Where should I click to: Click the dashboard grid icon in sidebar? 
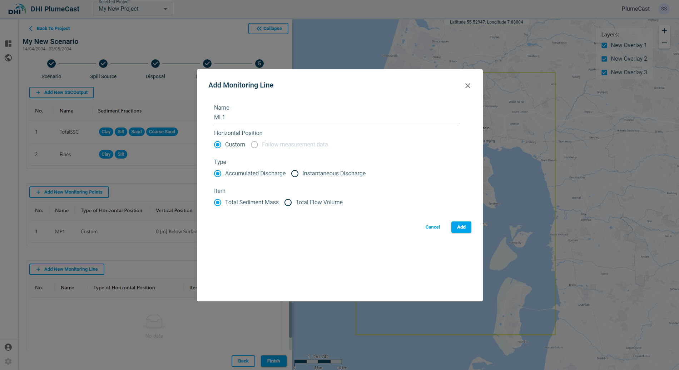tap(8, 44)
